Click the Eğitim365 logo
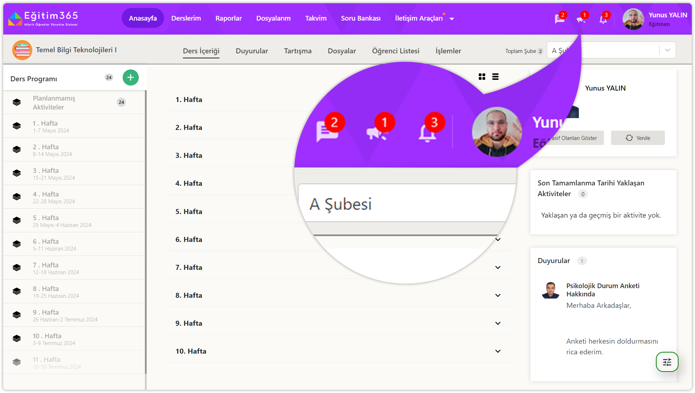The image size is (695, 393). point(43,19)
